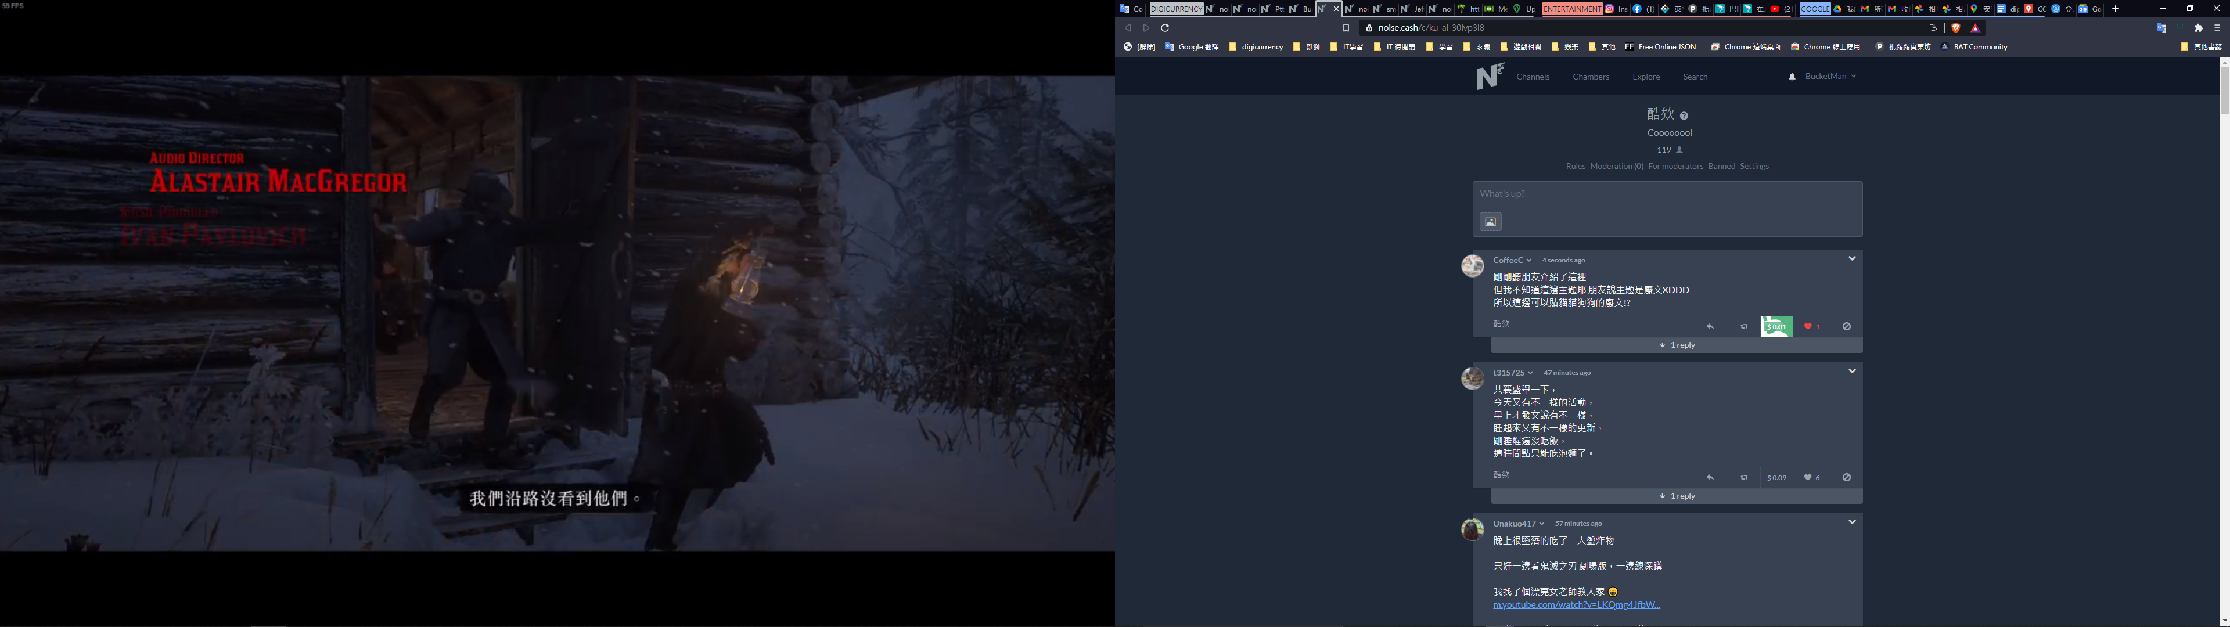Open the Chambers nav item

click(1591, 77)
